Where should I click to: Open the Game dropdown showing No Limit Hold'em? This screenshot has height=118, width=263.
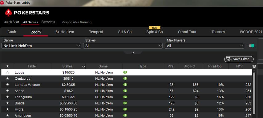pyautogui.click(x=41, y=46)
